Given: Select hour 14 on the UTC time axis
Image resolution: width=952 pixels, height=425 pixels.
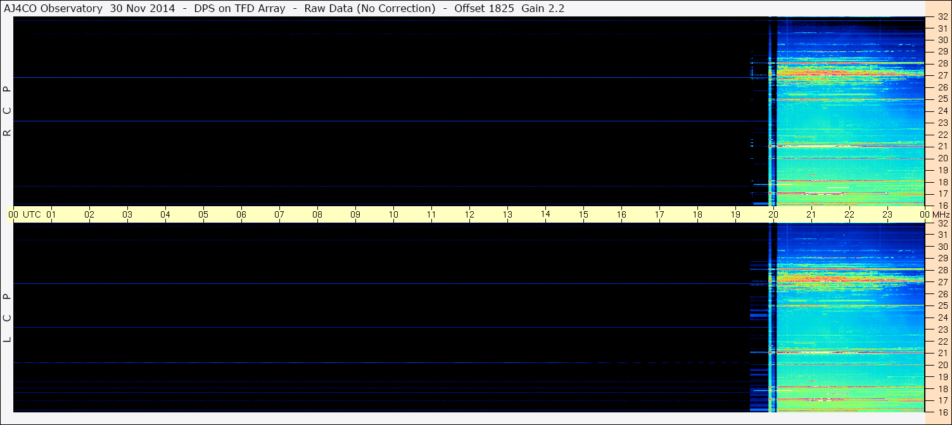Looking at the screenshot, I should pyautogui.click(x=545, y=214).
